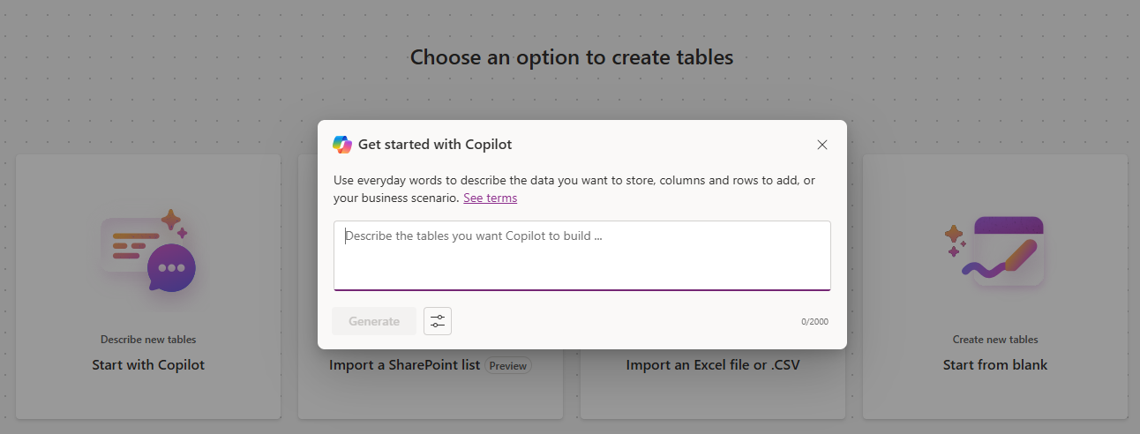1140x434 pixels.
Task: Click the Get started with Copilot title
Action: point(435,145)
